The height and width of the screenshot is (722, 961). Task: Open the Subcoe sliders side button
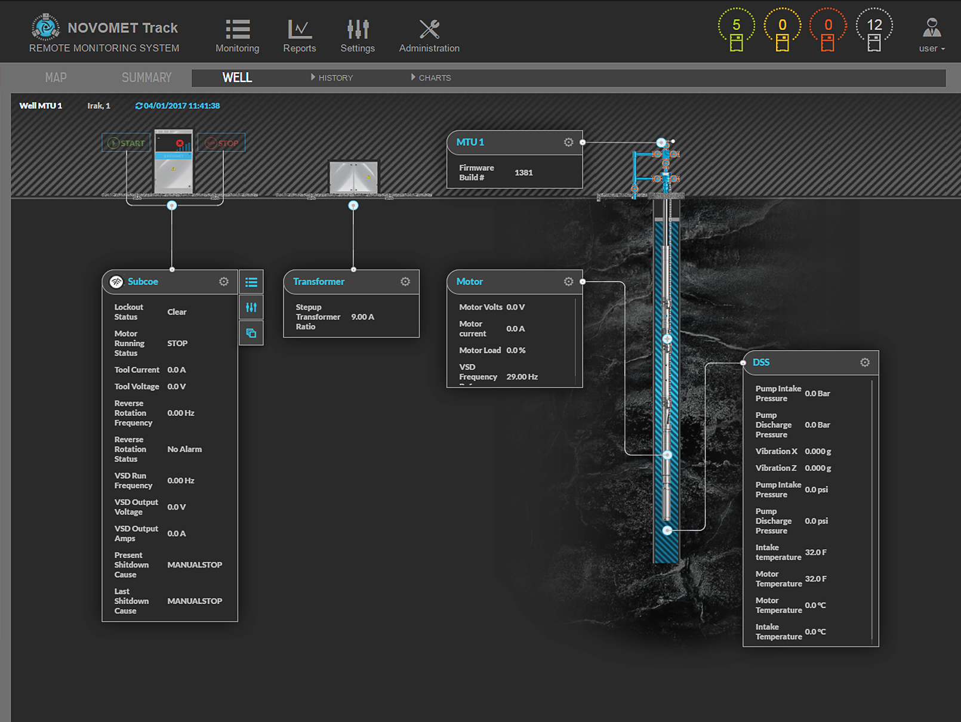point(251,307)
